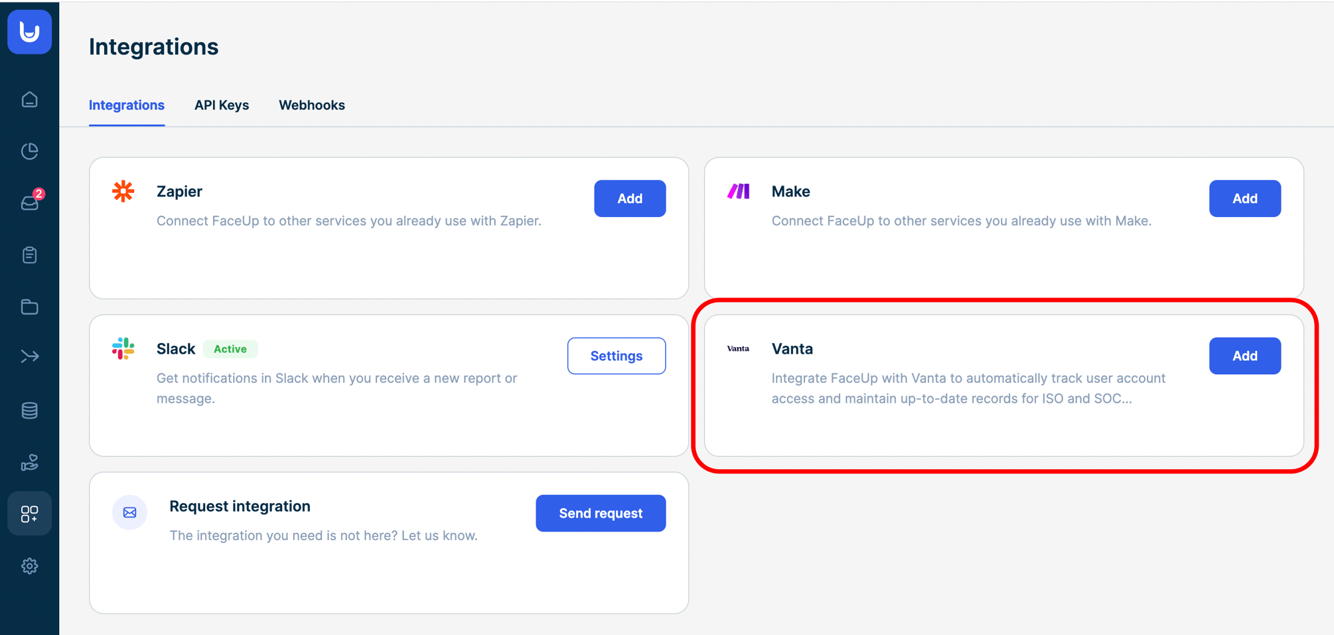The width and height of the screenshot is (1334, 635).
Task: Open the Integrations grid icon in sidebar
Action: coord(29,513)
